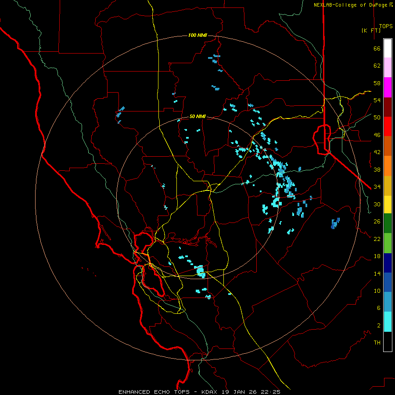Click the legend value "66"

tap(377, 48)
